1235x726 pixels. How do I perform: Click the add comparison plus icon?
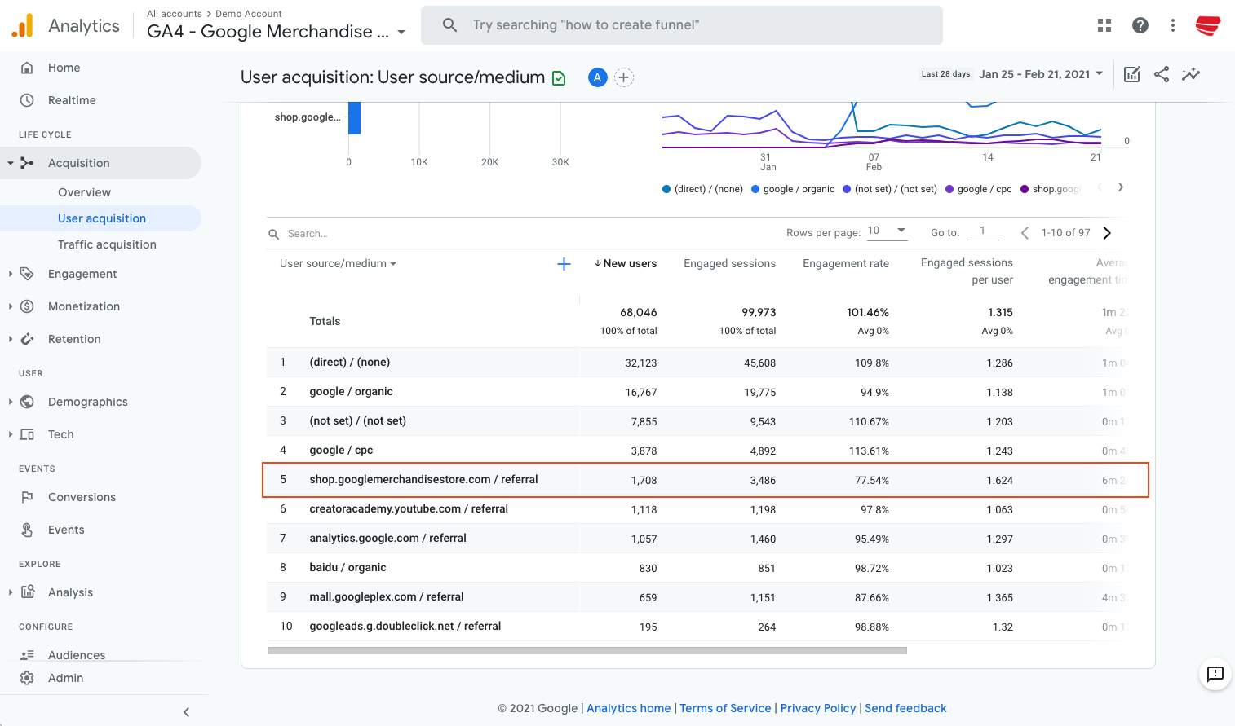[x=624, y=77]
